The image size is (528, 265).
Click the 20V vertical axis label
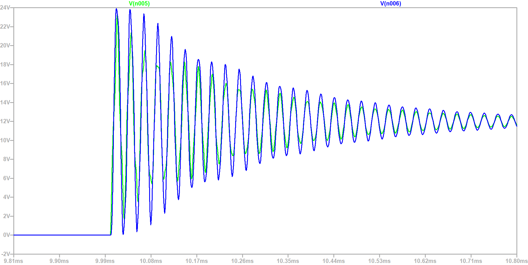tap(5, 45)
